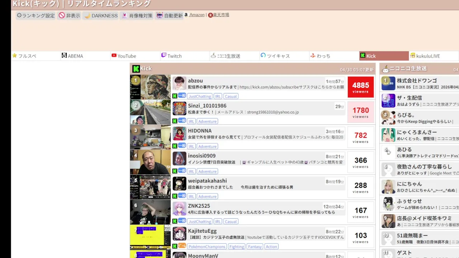Open 株式会社ドワンゴ in the Niconico list
Viewport: 459px width, 258px height.
click(417, 81)
